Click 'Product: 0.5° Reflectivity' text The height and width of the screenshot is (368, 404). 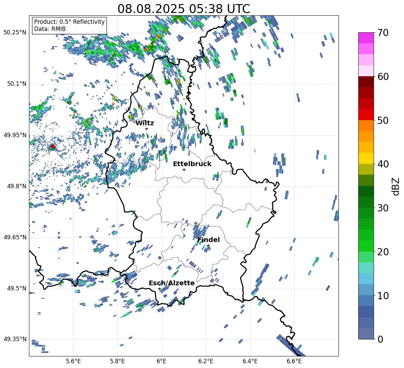pos(69,22)
